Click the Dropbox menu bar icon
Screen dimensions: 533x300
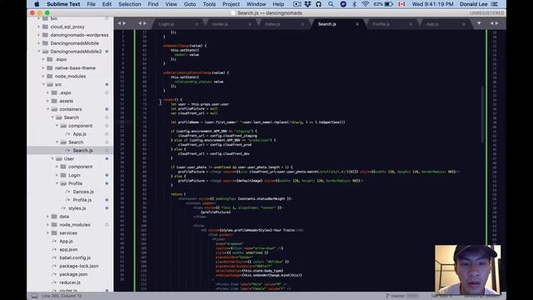pos(307,4)
